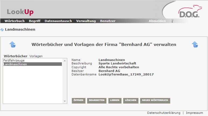Log out via Abmelden
The image size is (208, 116).
pos(157,21)
